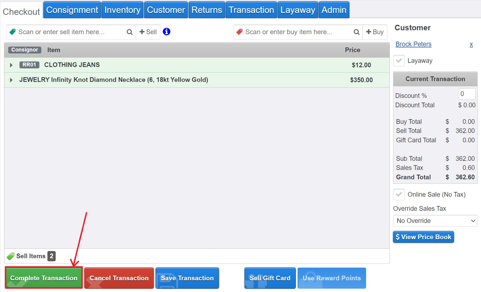Open the Override Sales Tax dropdown
Screen dimensions: 481x292
tap(435, 221)
